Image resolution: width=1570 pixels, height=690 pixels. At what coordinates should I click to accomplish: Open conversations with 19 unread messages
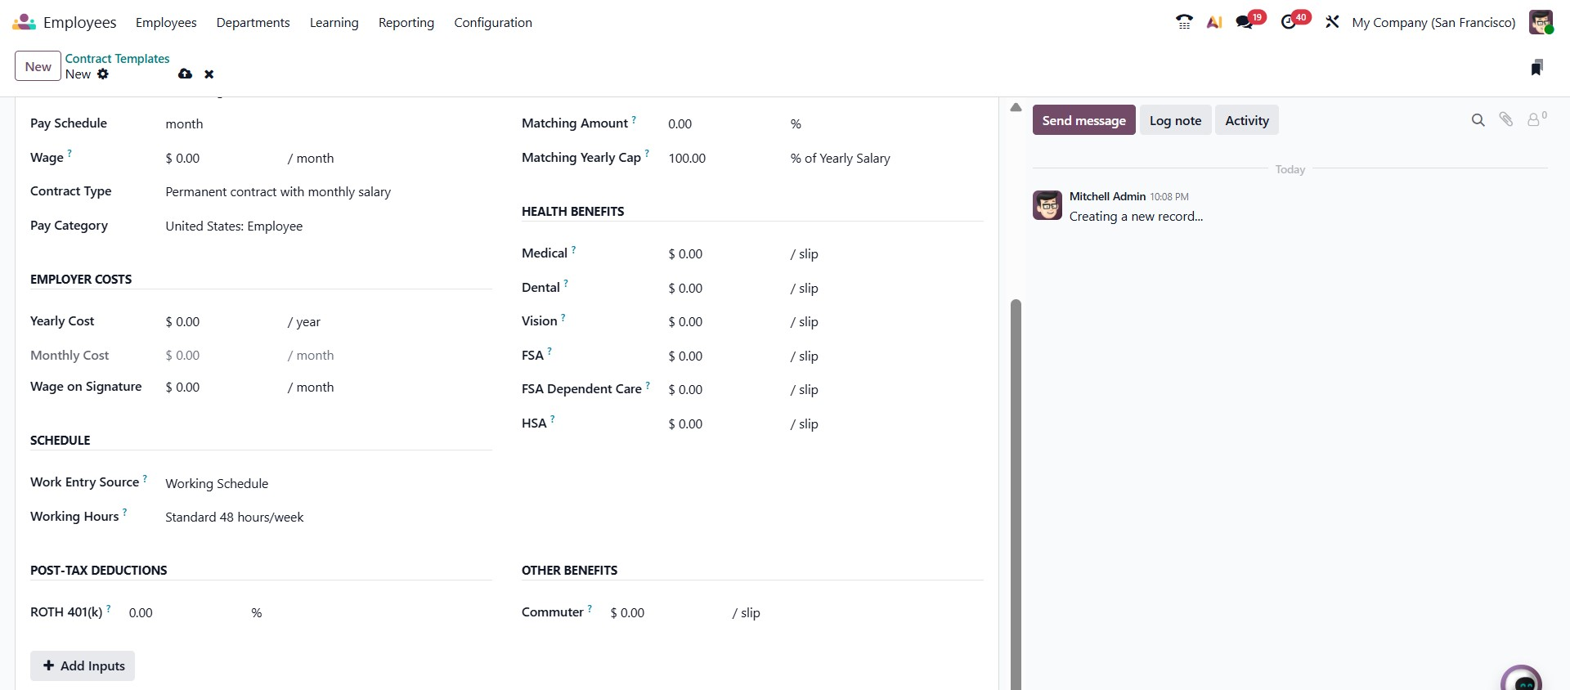coord(1245,22)
